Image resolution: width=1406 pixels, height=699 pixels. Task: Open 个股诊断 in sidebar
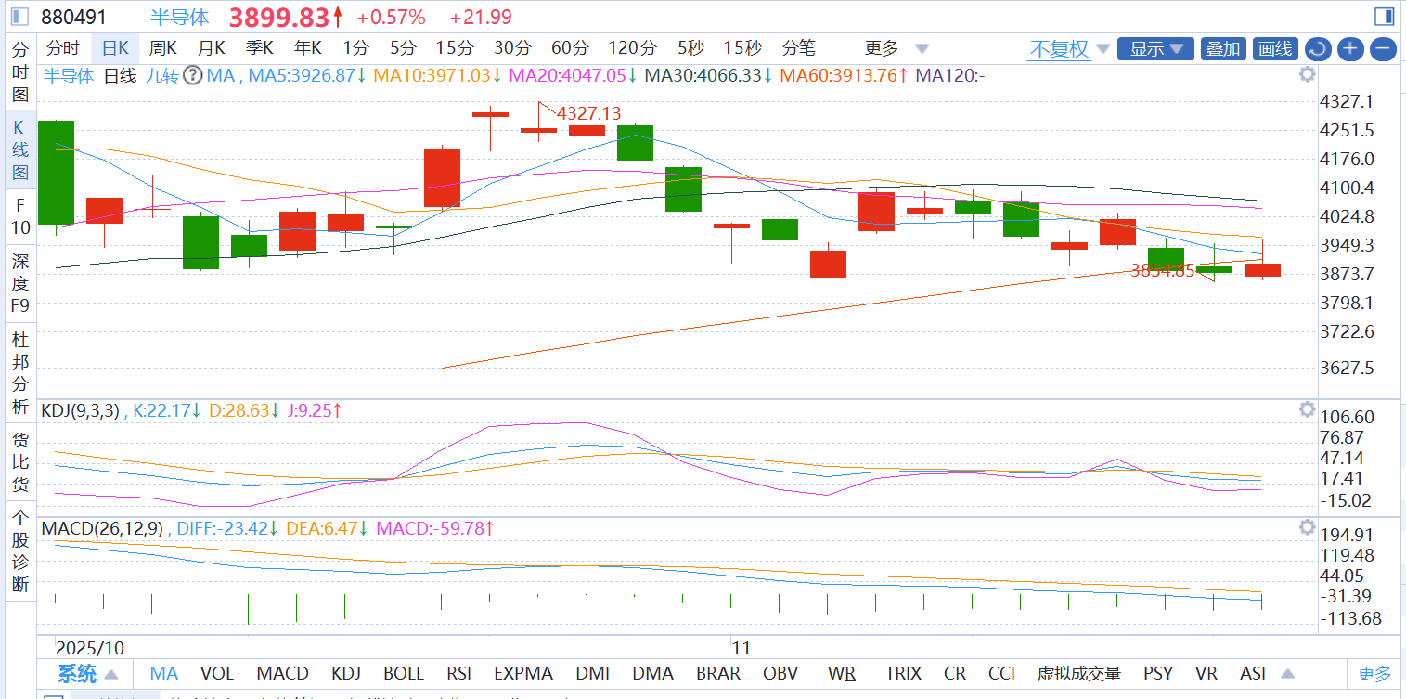(x=19, y=550)
